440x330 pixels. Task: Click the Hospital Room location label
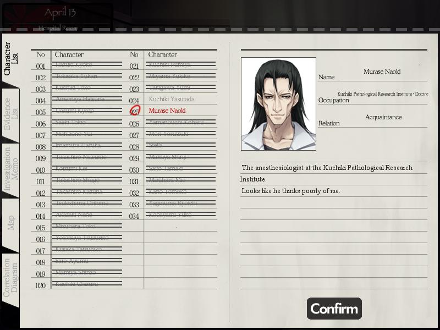58,28
